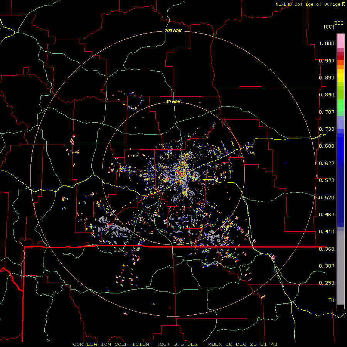Click the pink top segment of color bar

point(340,41)
